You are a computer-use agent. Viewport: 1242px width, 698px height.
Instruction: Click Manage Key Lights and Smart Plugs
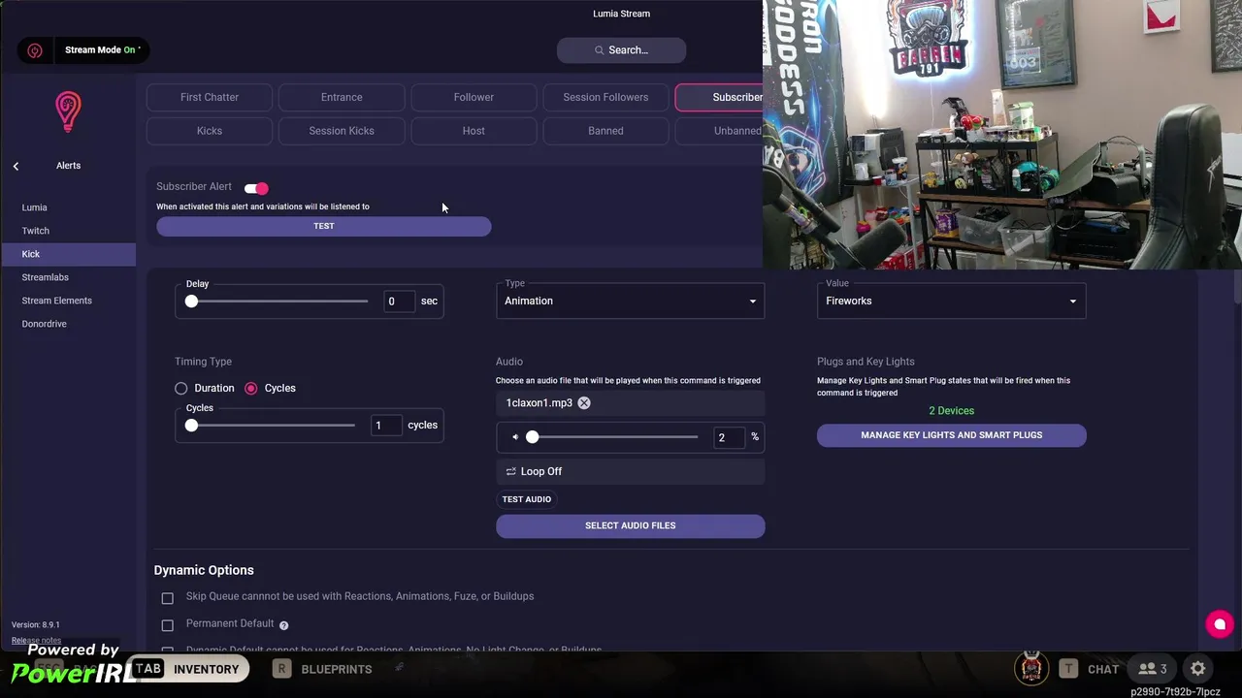point(952,435)
